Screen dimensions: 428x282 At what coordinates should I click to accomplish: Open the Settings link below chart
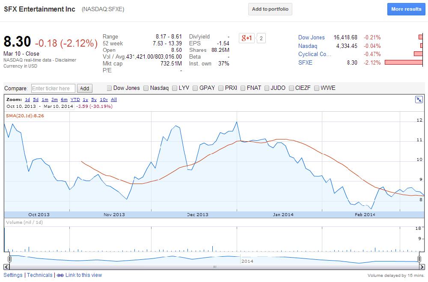pyautogui.click(x=13, y=275)
